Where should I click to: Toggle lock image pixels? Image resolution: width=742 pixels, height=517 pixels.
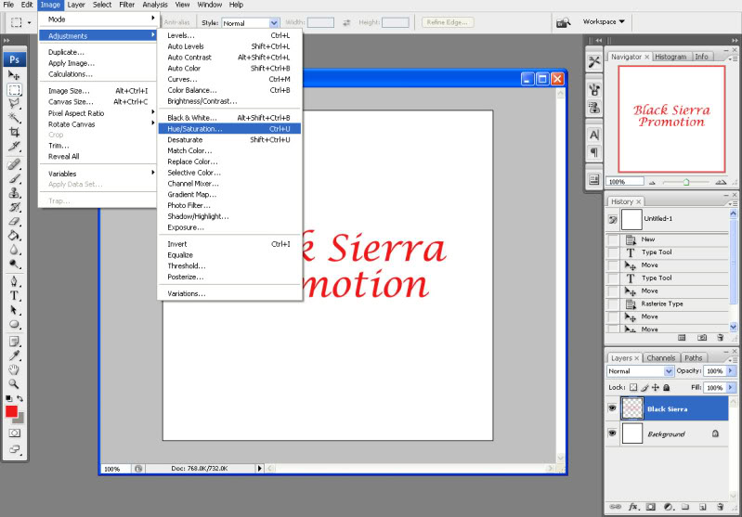644,387
